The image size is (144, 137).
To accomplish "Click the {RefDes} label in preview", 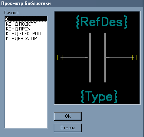I will point(102,22).
